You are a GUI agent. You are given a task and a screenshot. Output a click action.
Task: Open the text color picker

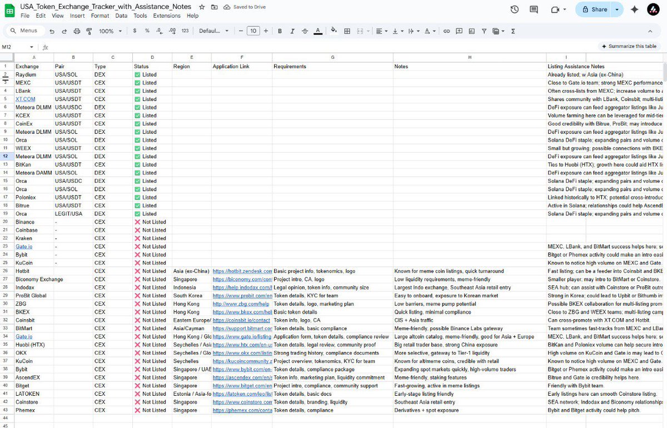[318, 31]
